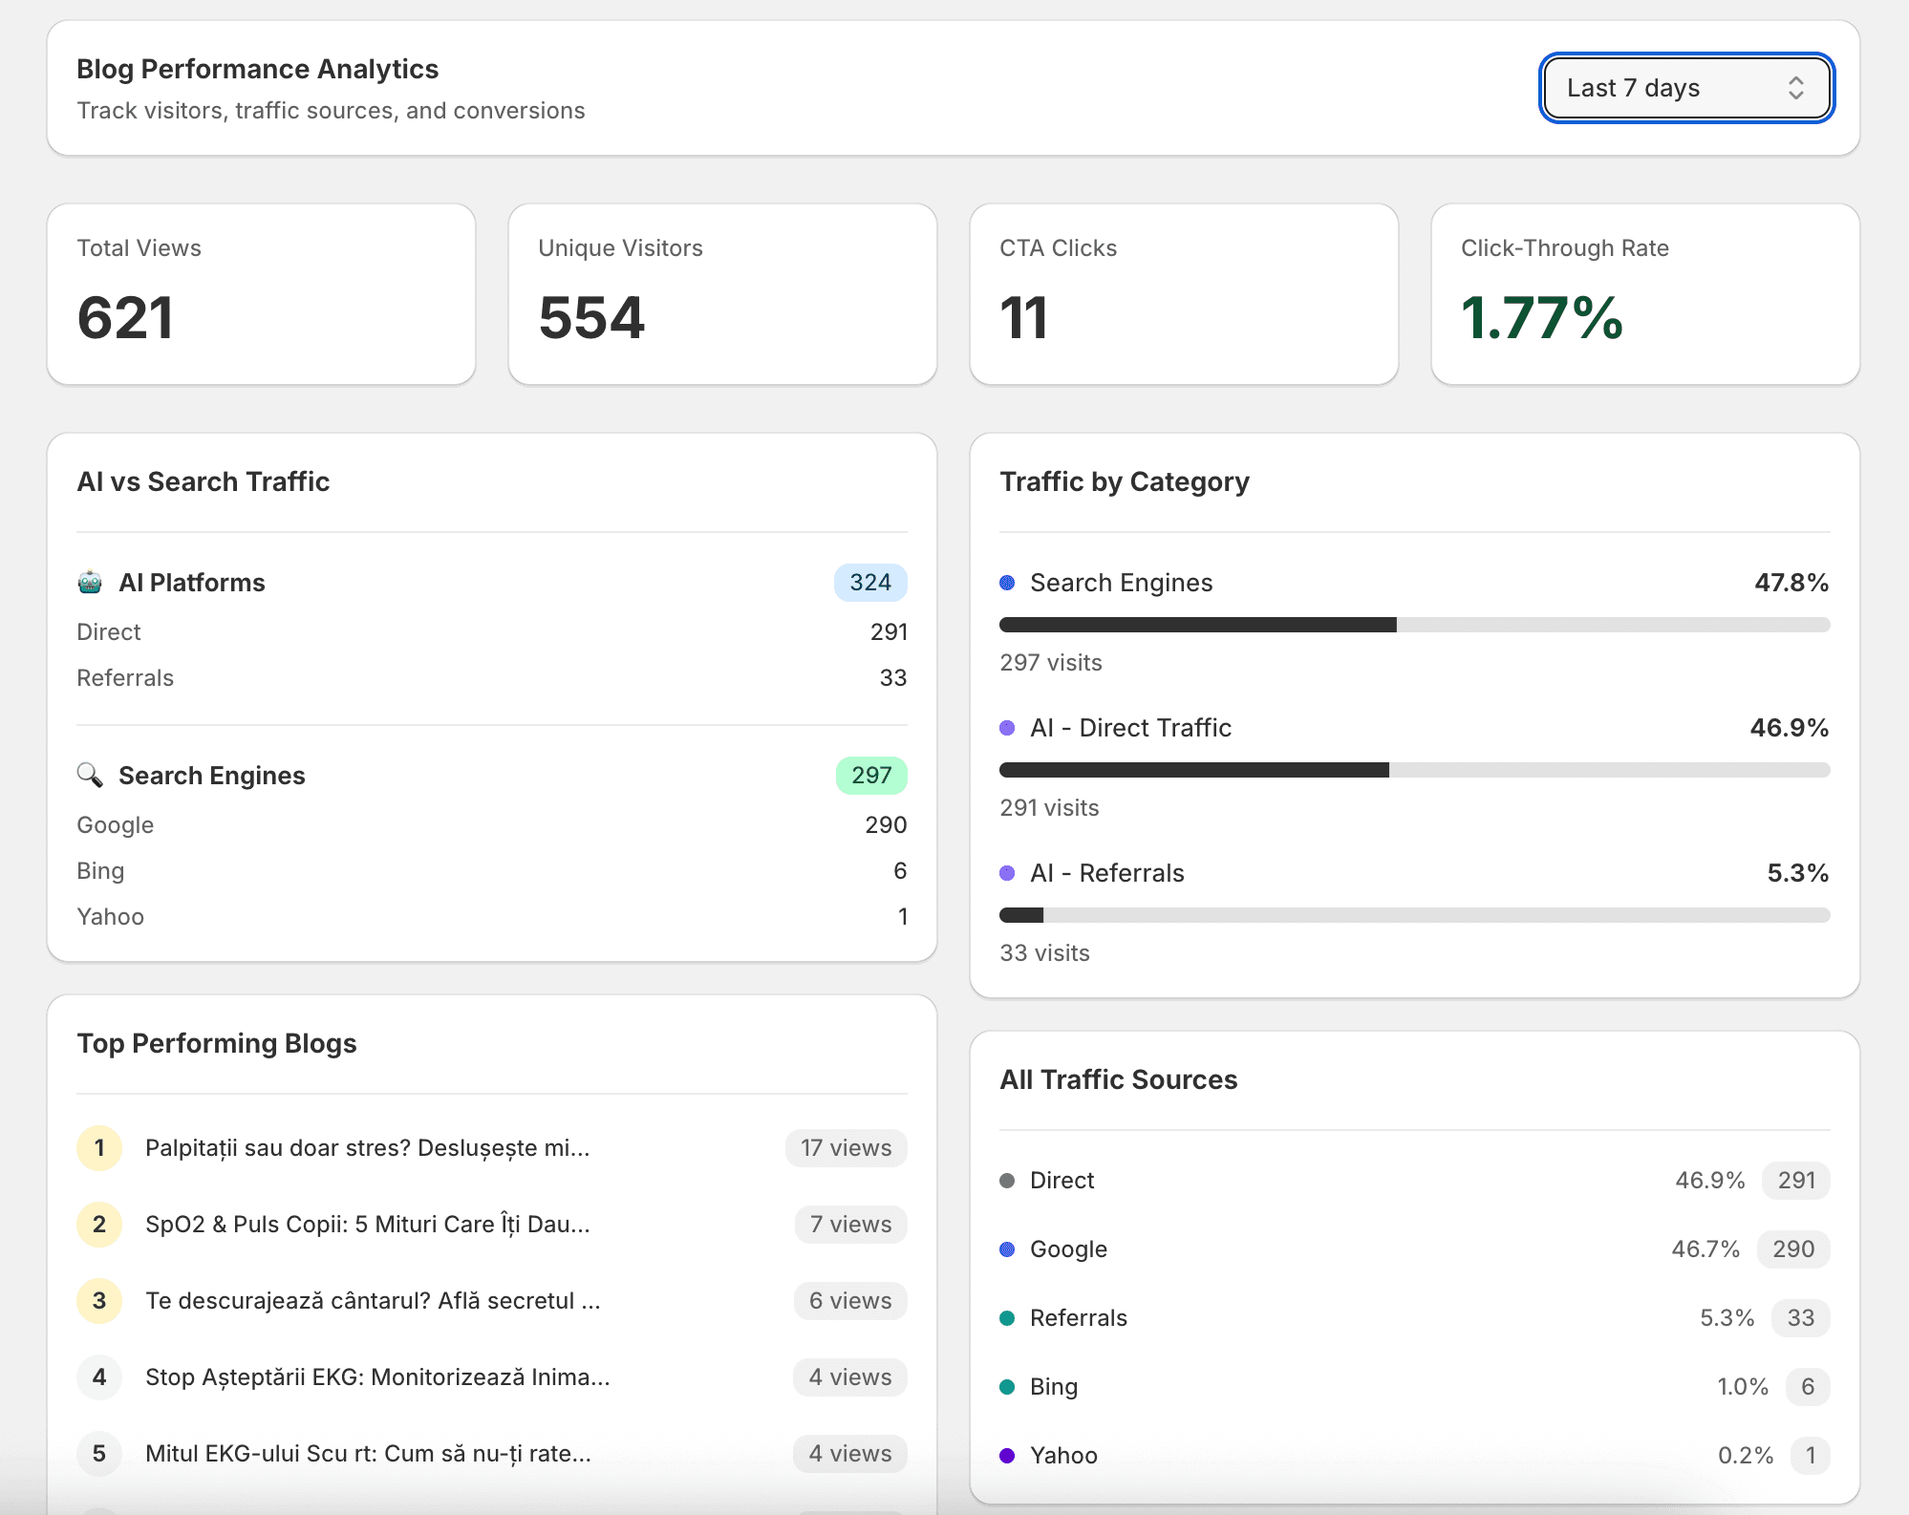Click the 297 badge next to Search Engines
The width and height of the screenshot is (1909, 1515).
click(x=869, y=775)
